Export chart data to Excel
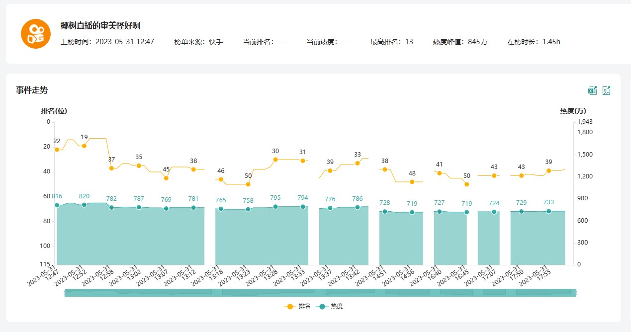This screenshot has height=332, width=631. (592, 90)
